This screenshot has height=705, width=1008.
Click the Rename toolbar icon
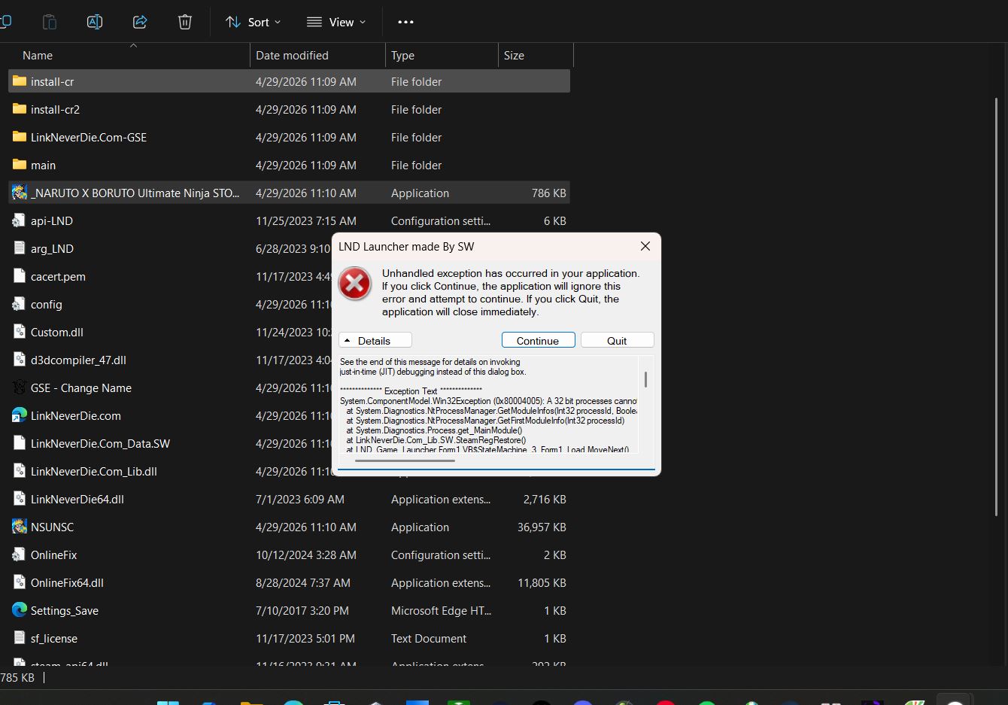click(x=95, y=22)
